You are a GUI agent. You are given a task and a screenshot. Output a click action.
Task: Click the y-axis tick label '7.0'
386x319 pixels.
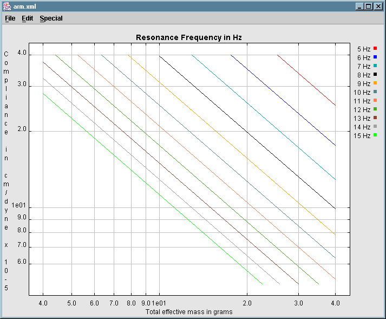pyautogui.click(x=22, y=245)
